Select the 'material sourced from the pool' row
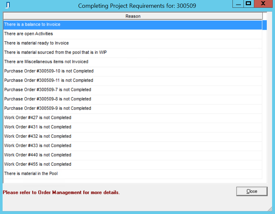The height and width of the screenshot is (214, 275). 133,52
